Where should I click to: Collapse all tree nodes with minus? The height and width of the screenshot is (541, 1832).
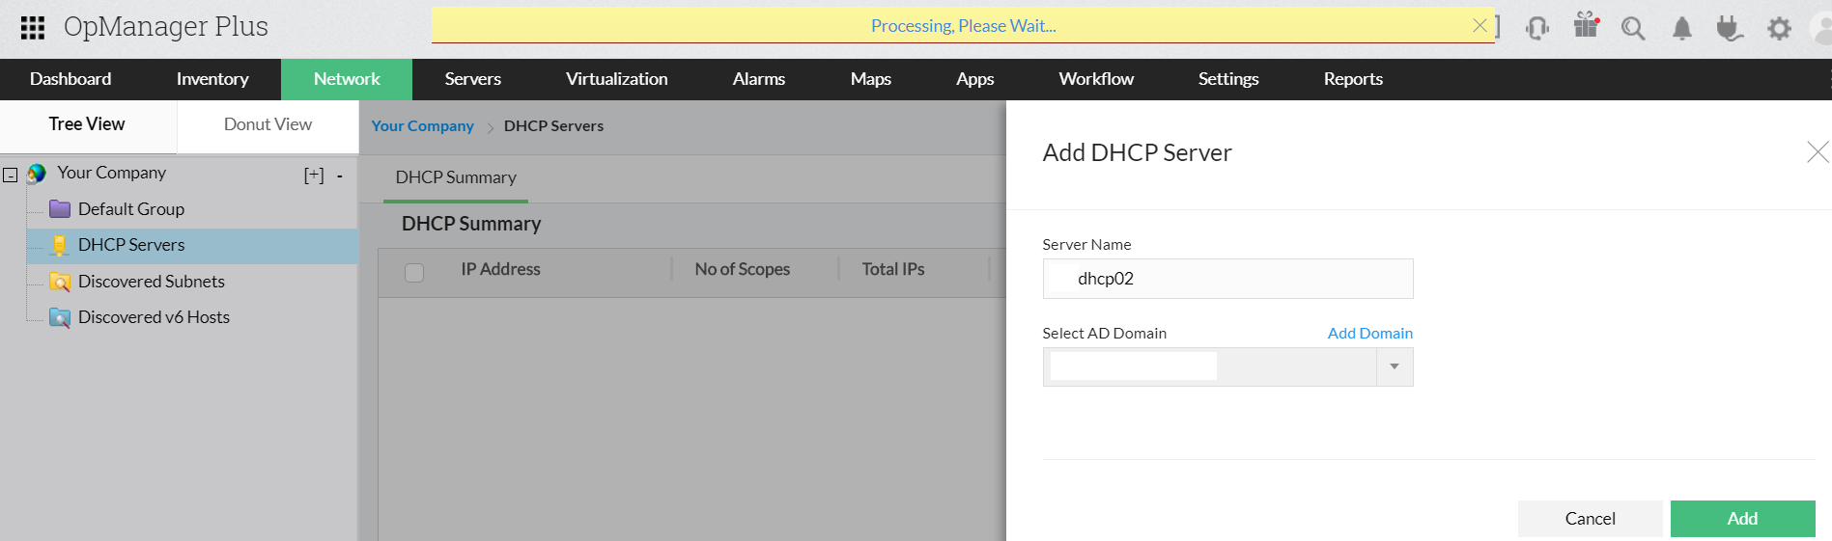(340, 176)
